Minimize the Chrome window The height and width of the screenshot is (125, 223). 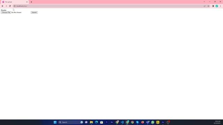tap(210, 2)
